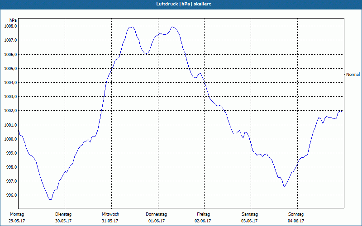Click the 'Mittwoch' day label
362x226 pixels.
110,214
